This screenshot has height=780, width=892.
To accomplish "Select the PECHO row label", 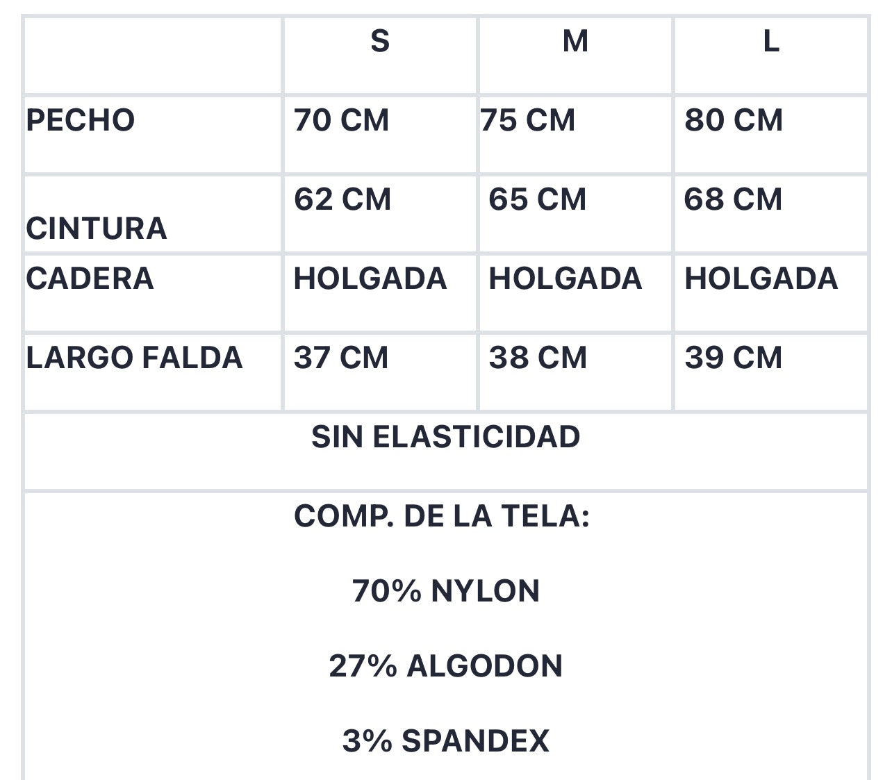I will pyautogui.click(x=81, y=120).
